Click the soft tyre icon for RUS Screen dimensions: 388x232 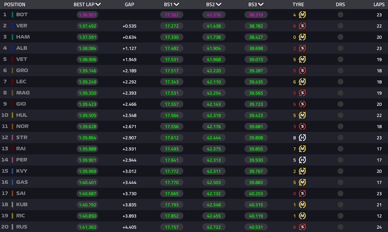click(302, 226)
